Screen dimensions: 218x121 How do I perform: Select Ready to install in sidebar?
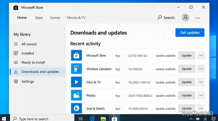coord(33,62)
